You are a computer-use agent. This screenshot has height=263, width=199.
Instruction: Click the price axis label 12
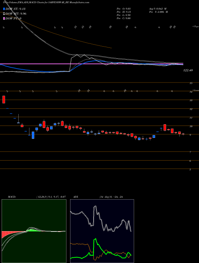click(x=191, y=109)
